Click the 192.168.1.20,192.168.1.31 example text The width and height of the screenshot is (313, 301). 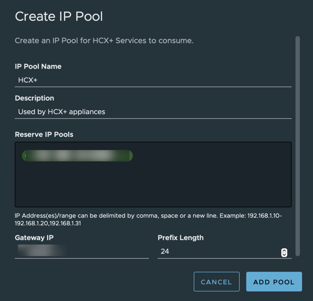pos(48,223)
